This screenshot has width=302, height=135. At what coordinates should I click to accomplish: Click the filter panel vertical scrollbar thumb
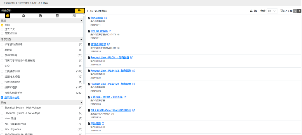point(84,50)
